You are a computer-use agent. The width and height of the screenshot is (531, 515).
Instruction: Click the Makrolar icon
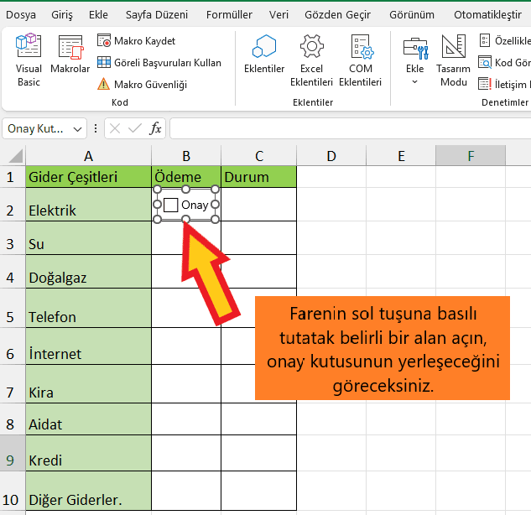70,60
